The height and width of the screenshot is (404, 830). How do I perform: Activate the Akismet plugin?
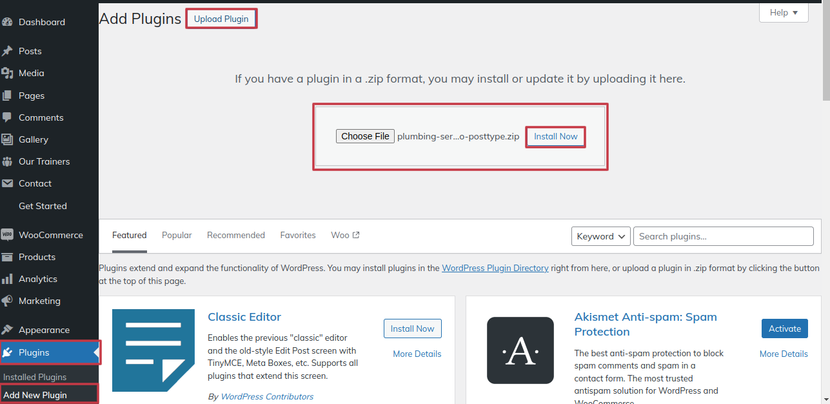(785, 328)
